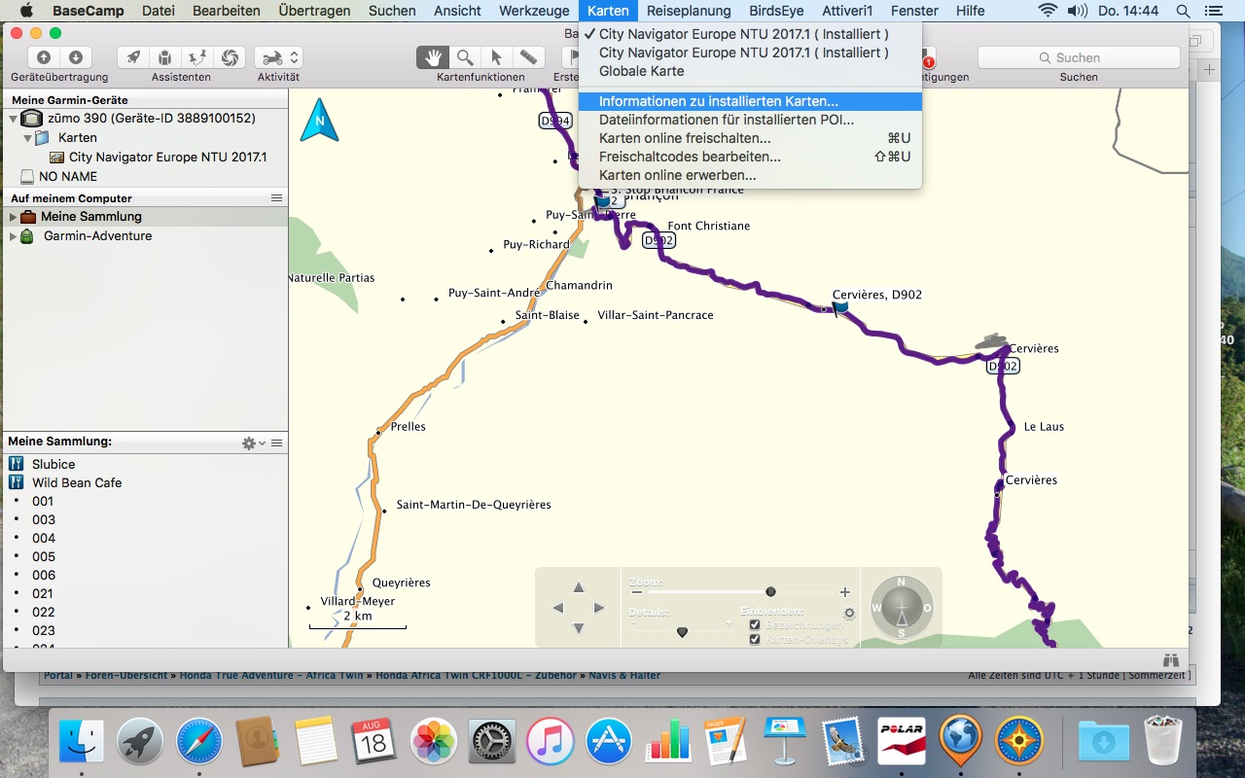The image size is (1245, 778).
Task: Select the hand pan map tool
Action: point(433,57)
